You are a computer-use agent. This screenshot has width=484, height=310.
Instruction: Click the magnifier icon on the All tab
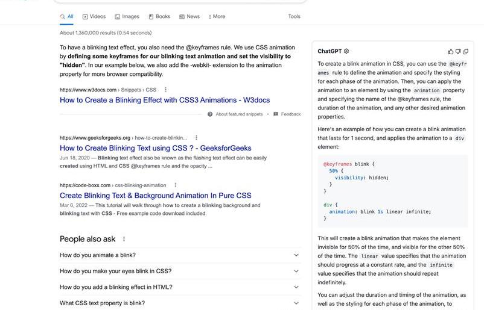[63, 17]
